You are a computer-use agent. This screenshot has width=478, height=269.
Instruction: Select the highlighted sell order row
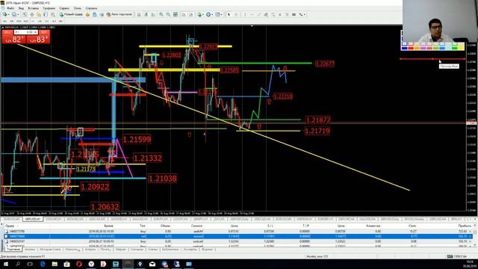pos(239,236)
